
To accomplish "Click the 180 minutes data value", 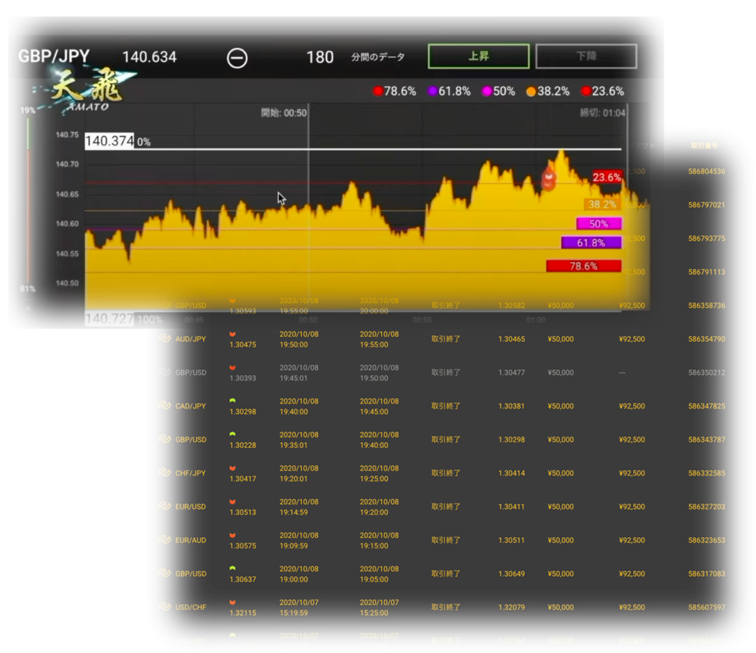I will [319, 57].
